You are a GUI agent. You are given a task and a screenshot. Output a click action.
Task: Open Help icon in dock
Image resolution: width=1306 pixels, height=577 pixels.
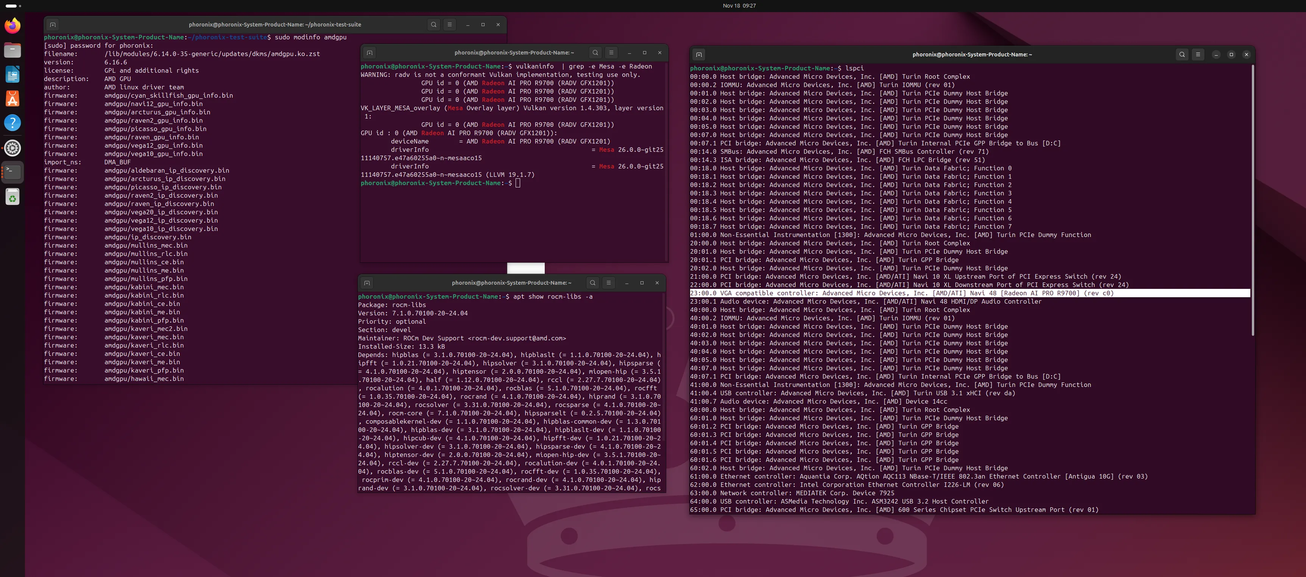12,123
